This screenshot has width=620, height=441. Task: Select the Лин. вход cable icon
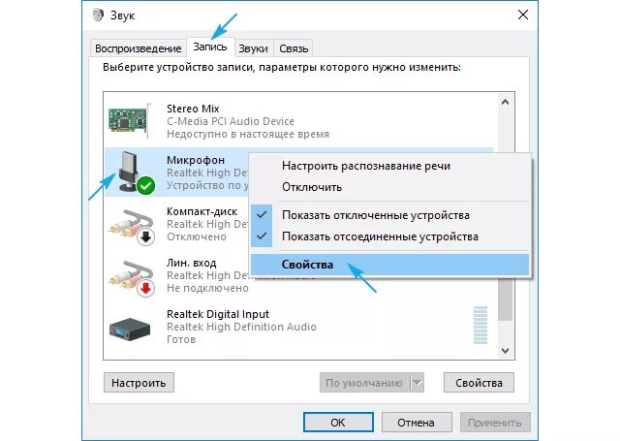tap(131, 275)
